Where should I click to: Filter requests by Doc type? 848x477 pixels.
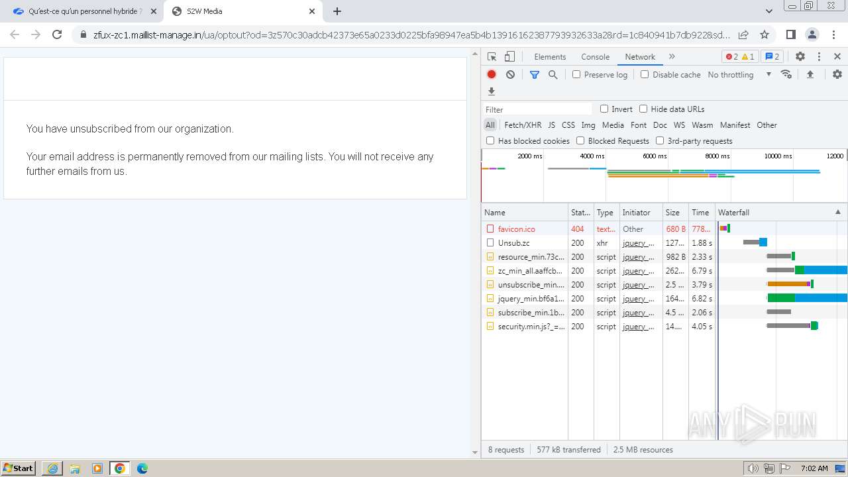tap(660, 125)
